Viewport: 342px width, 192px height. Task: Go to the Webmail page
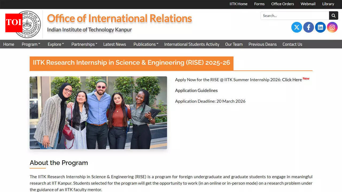tap(308, 4)
